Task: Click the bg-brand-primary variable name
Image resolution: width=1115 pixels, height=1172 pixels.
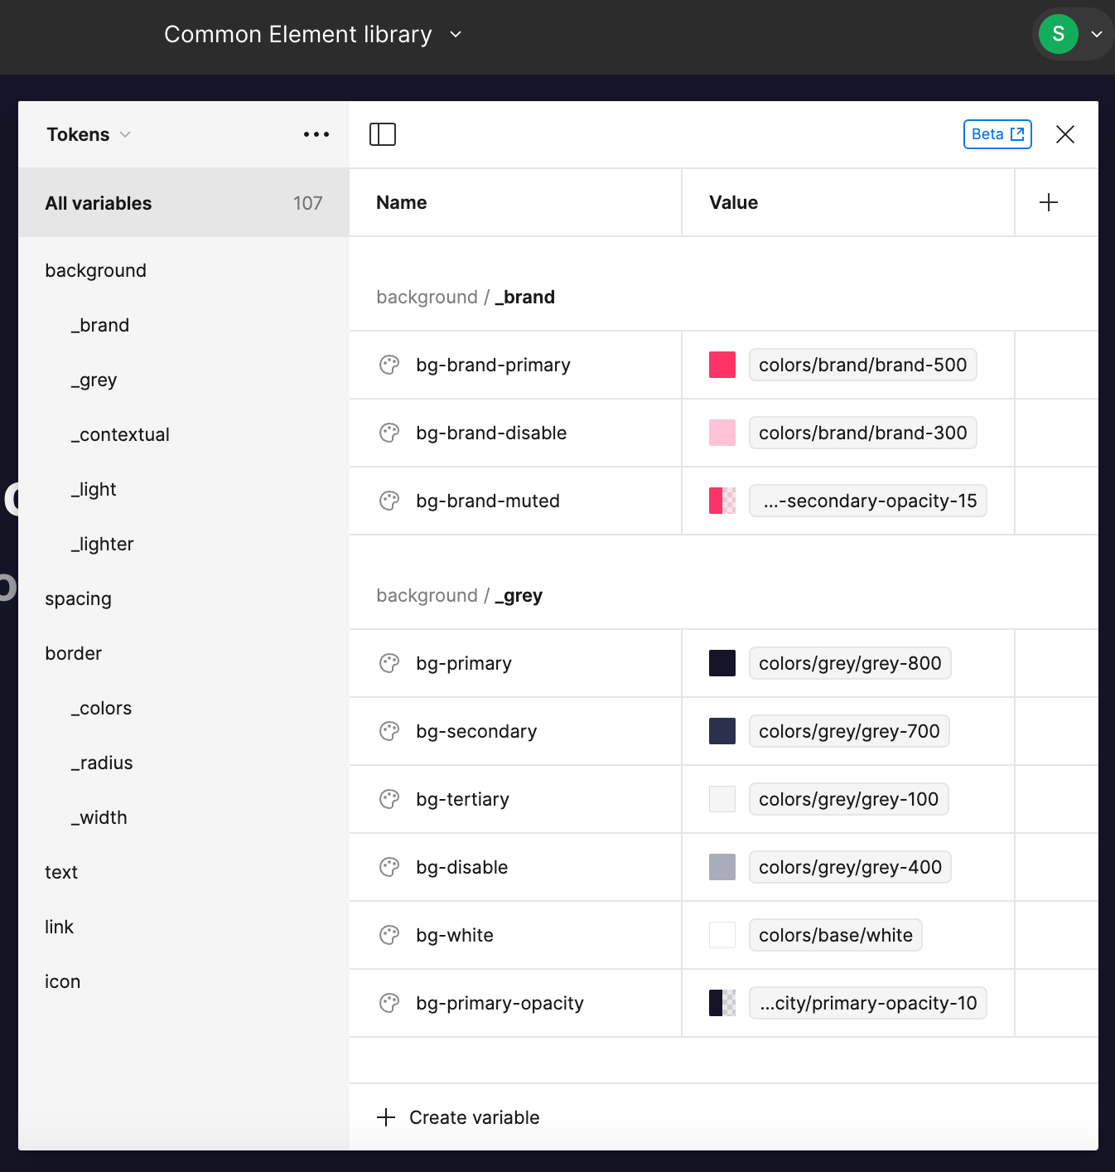Action: (x=493, y=365)
